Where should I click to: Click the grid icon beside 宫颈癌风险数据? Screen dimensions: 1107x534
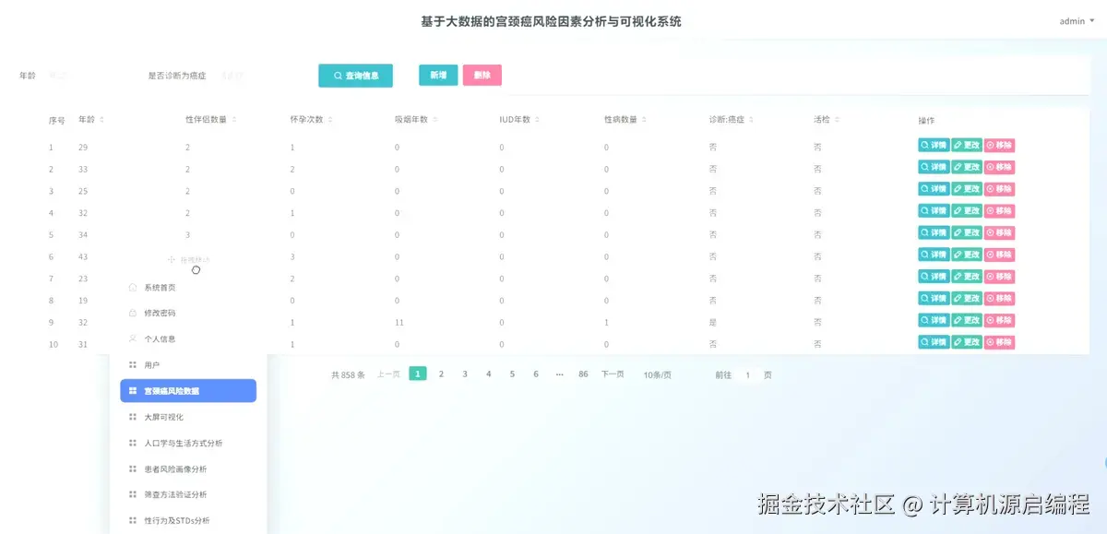pyautogui.click(x=132, y=390)
